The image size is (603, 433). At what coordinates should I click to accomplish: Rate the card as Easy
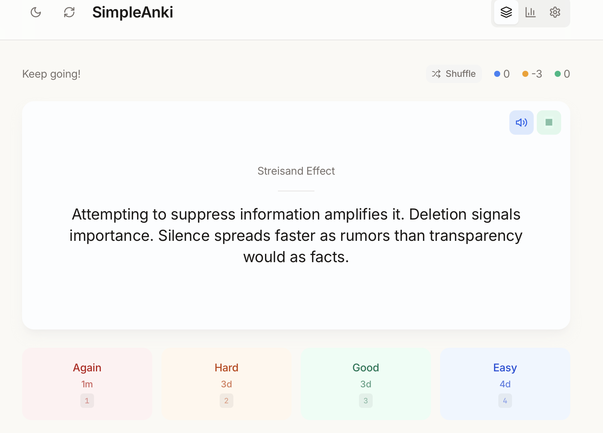pos(505,384)
